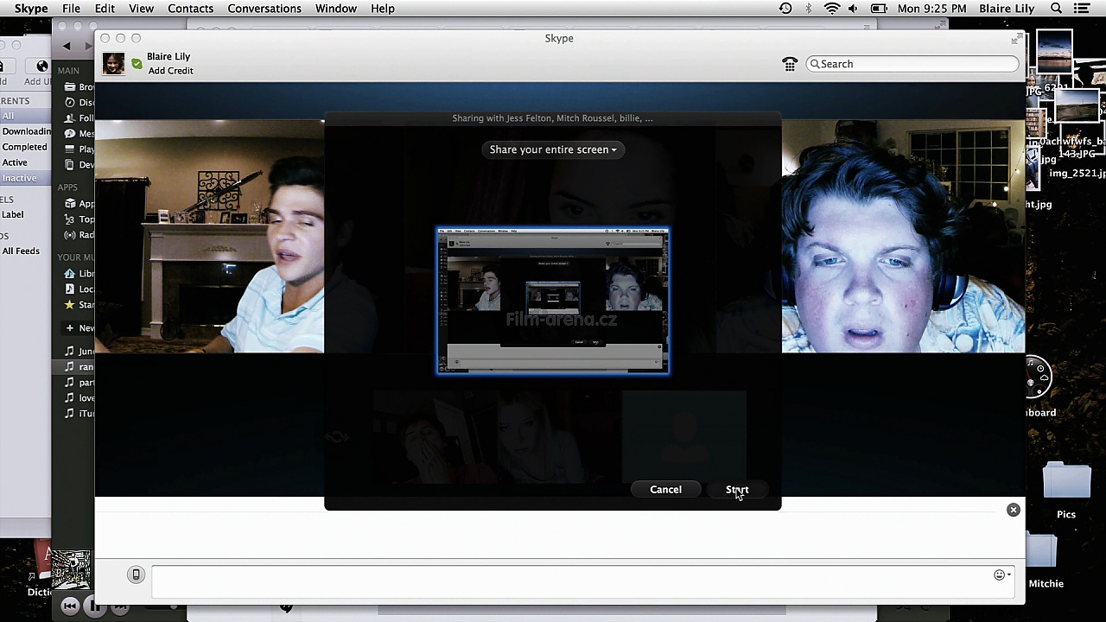Image resolution: width=1106 pixels, height=622 pixels.
Task: Click the chat message input box
Action: pyautogui.click(x=583, y=581)
